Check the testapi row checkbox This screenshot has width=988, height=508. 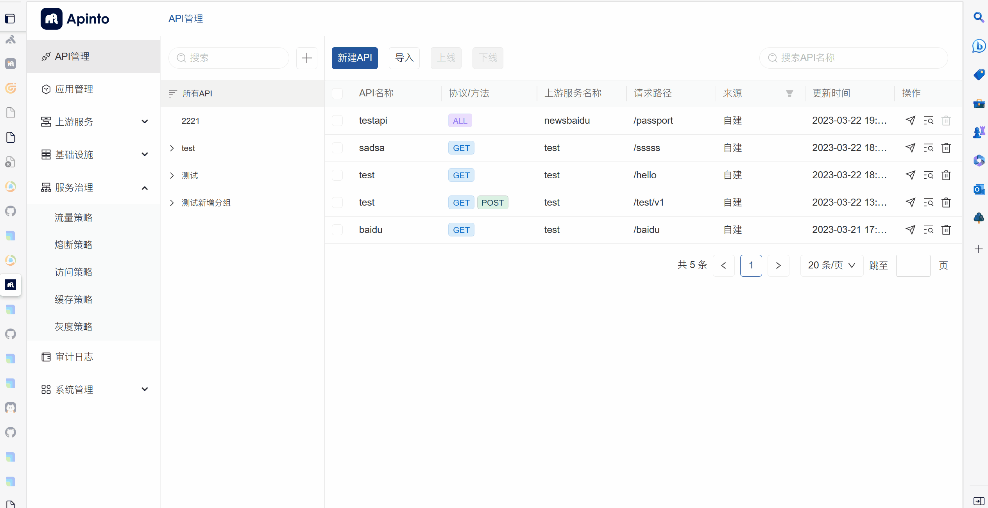pos(337,121)
